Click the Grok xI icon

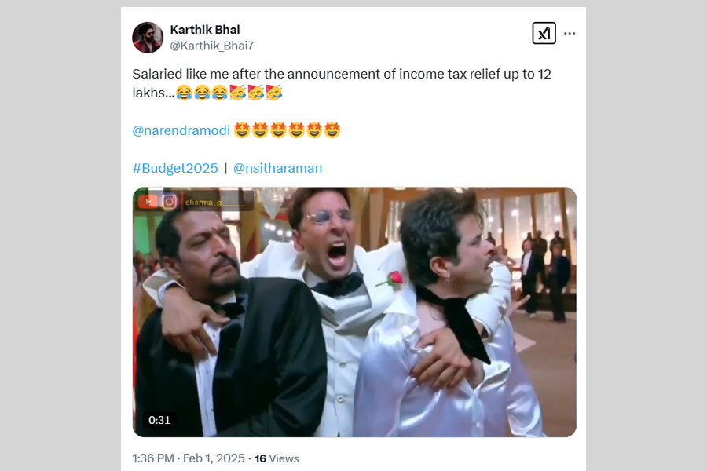pyautogui.click(x=544, y=33)
